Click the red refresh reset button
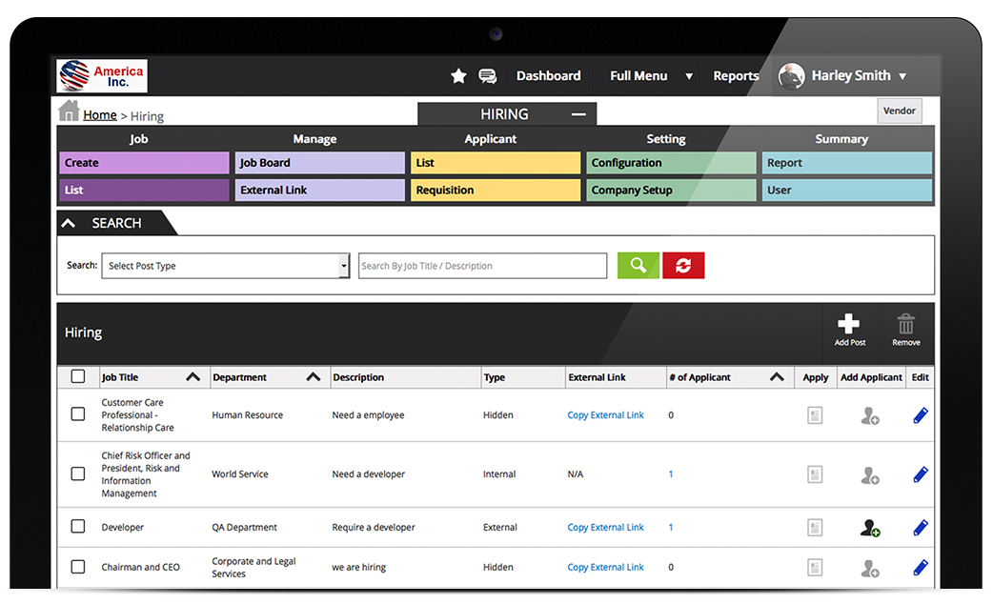 coord(683,265)
